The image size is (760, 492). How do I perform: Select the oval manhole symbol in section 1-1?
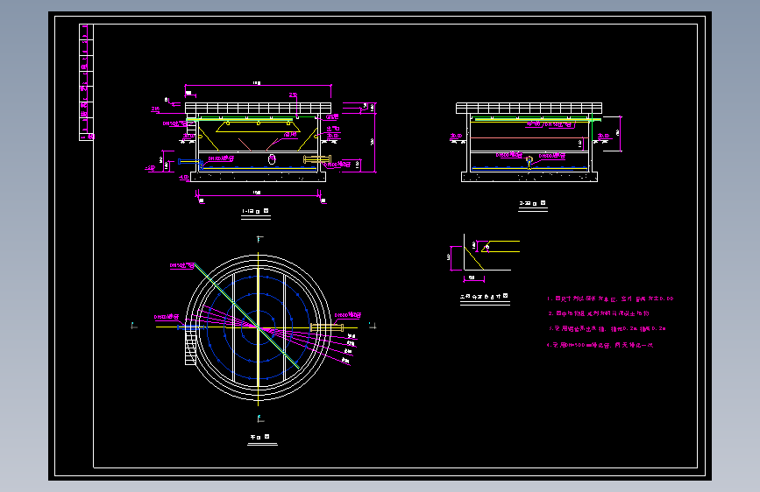point(272,158)
